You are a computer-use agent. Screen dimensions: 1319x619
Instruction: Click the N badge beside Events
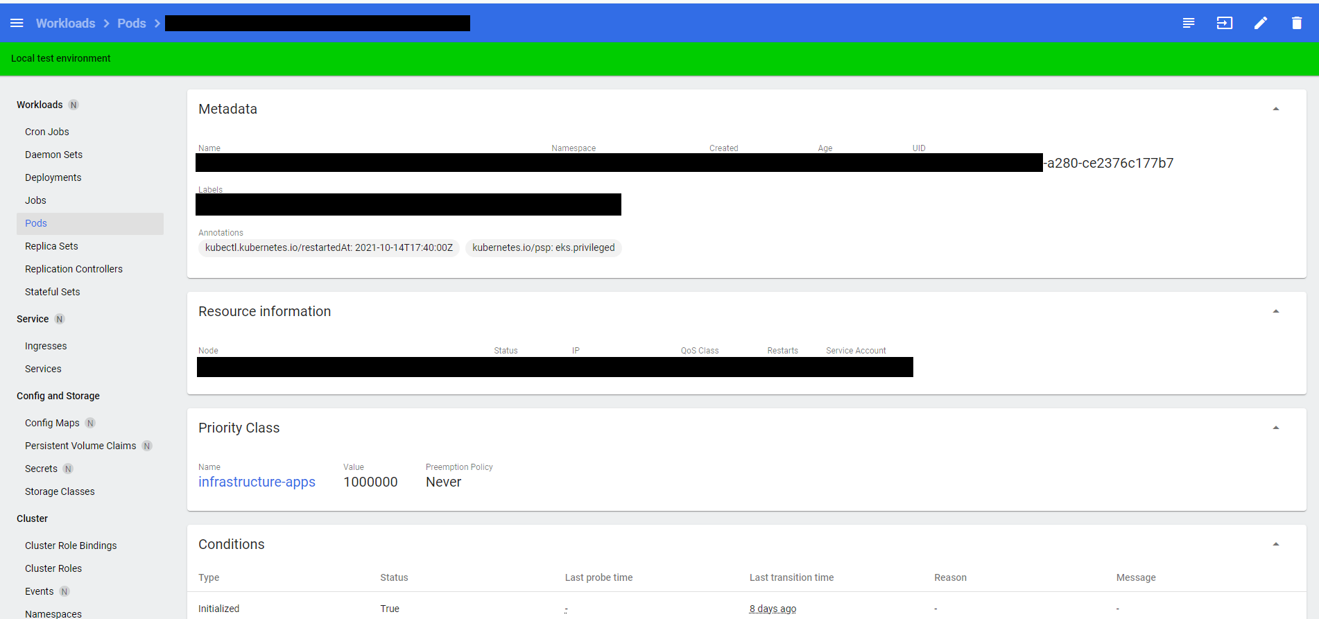64,591
